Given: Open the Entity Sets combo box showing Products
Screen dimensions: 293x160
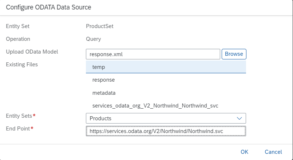Looking at the screenshot, I should (160, 118).
